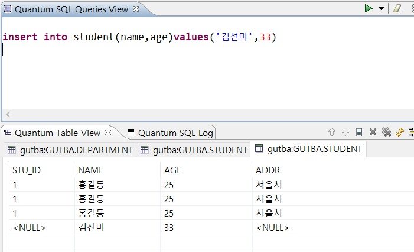This screenshot has width=414, height=252.
Task: Close all tables with the double X icon
Action: 386,132
